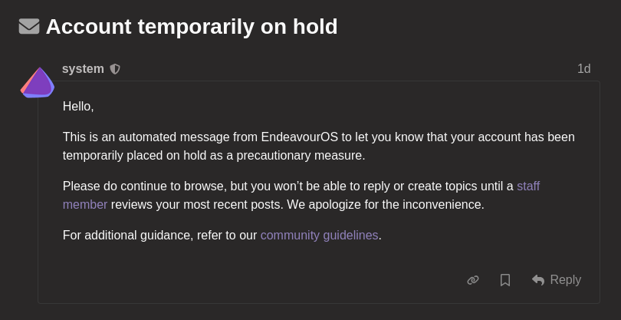Click 'We apologize for the inconvenience' sentence
This screenshot has width=621, height=320.
[386, 205]
